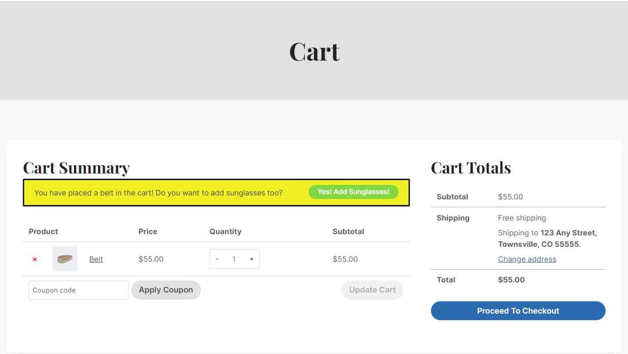Click inside the Coupon code field
The image size is (628, 354).
(x=78, y=290)
